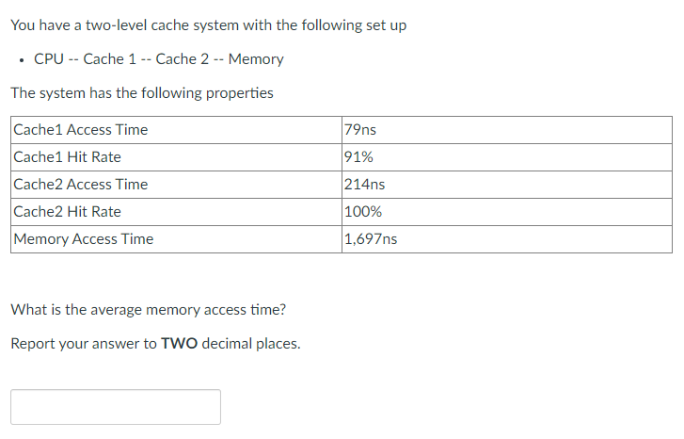Click the 79ns value cell

pos(507,130)
